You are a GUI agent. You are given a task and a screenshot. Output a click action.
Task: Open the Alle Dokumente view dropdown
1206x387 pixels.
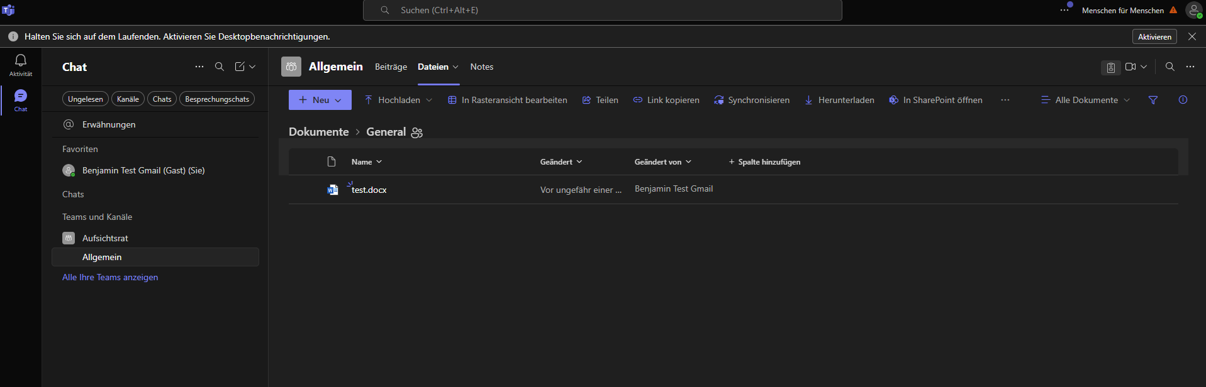[1085, 100]
